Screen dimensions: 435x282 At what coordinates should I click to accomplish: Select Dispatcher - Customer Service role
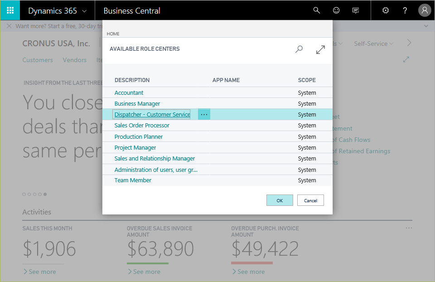click(152, 114)
